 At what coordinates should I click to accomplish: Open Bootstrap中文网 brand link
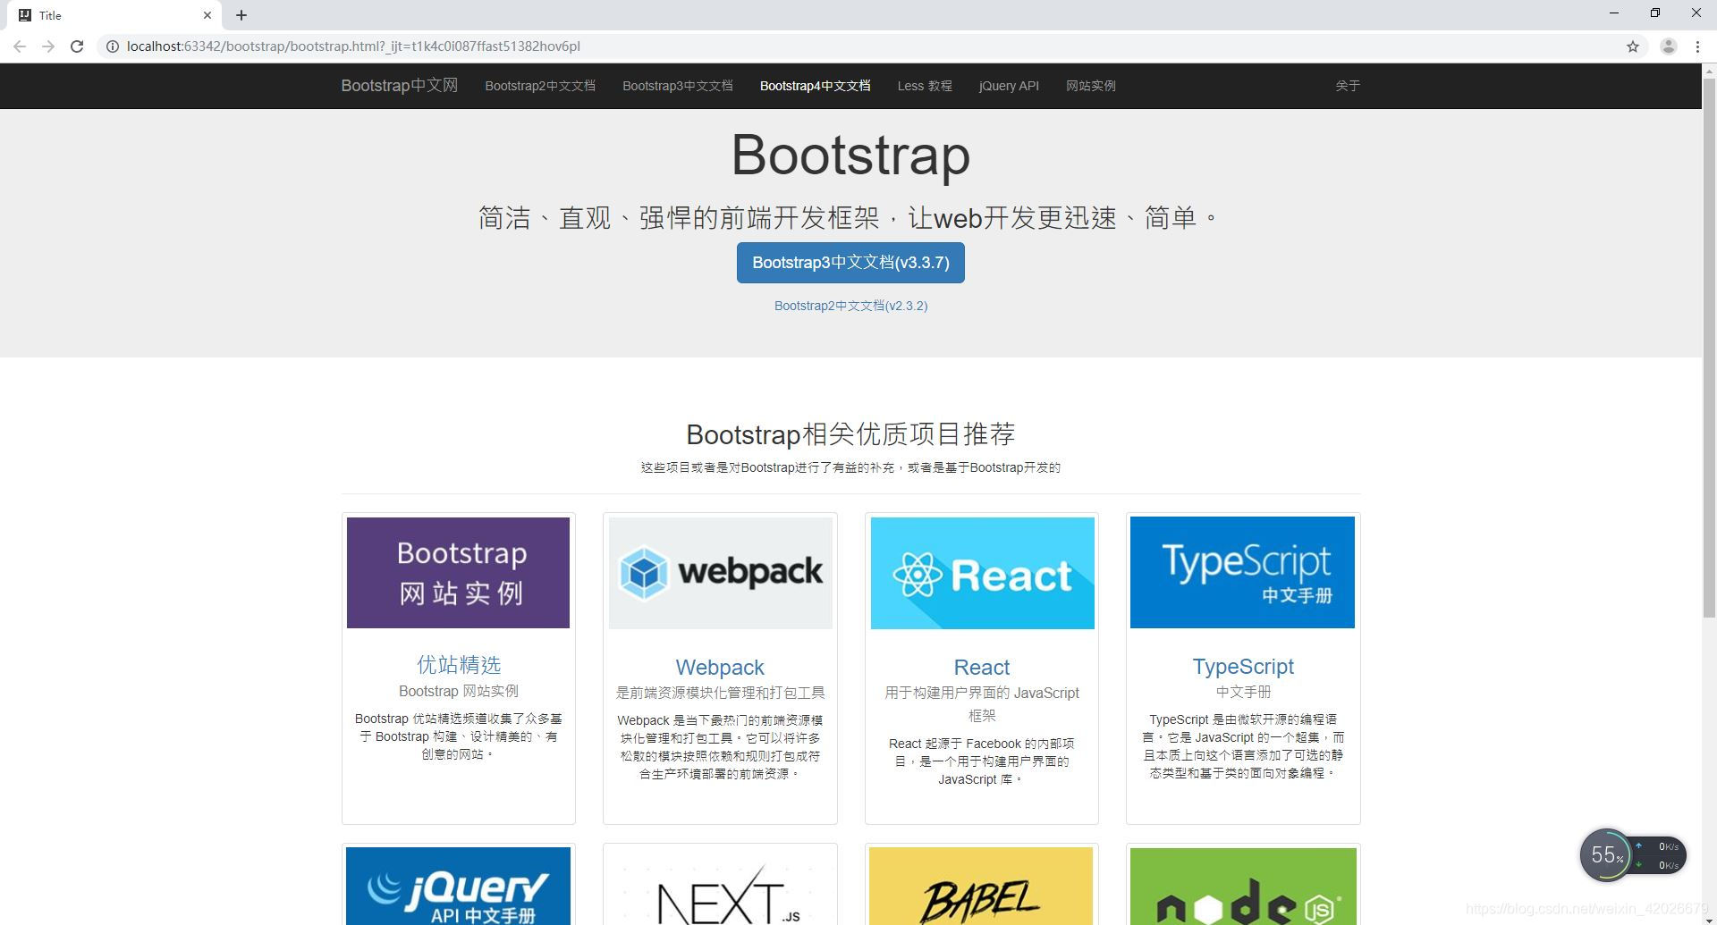pyautogui.click(x=399, y=86)
